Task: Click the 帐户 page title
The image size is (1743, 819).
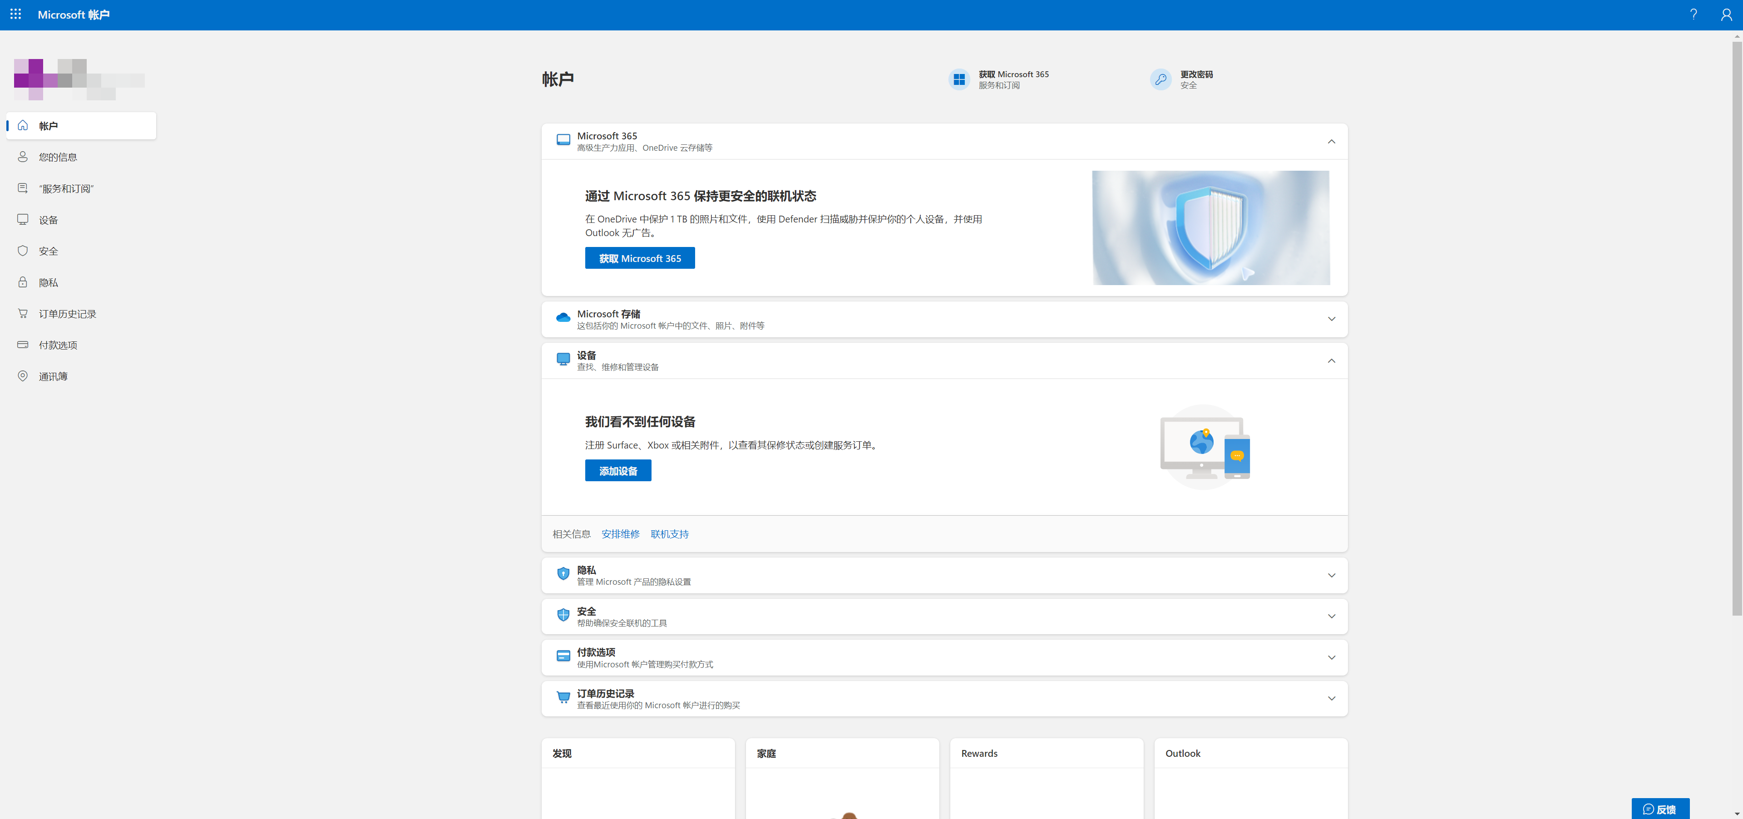Action: [558, 79]
